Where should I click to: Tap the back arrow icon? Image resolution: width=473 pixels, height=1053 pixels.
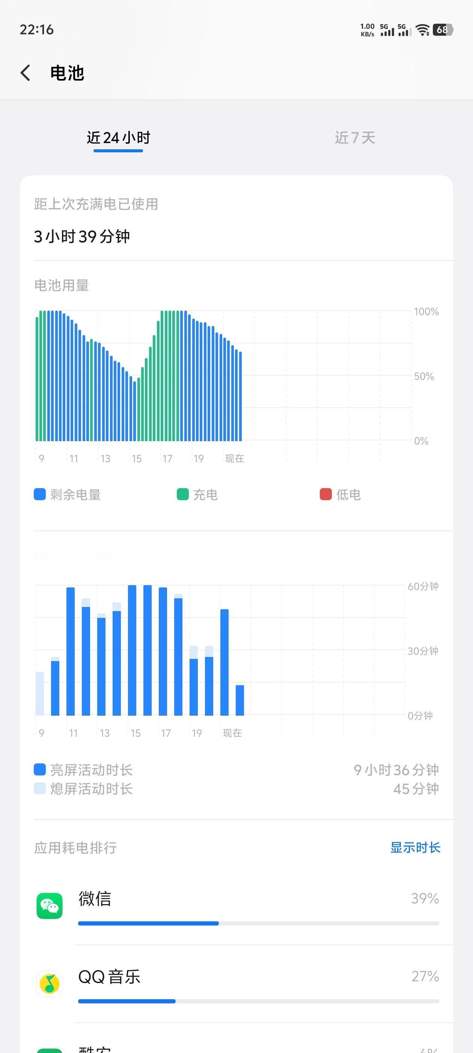pyautogui.click(x=25, y=73)
